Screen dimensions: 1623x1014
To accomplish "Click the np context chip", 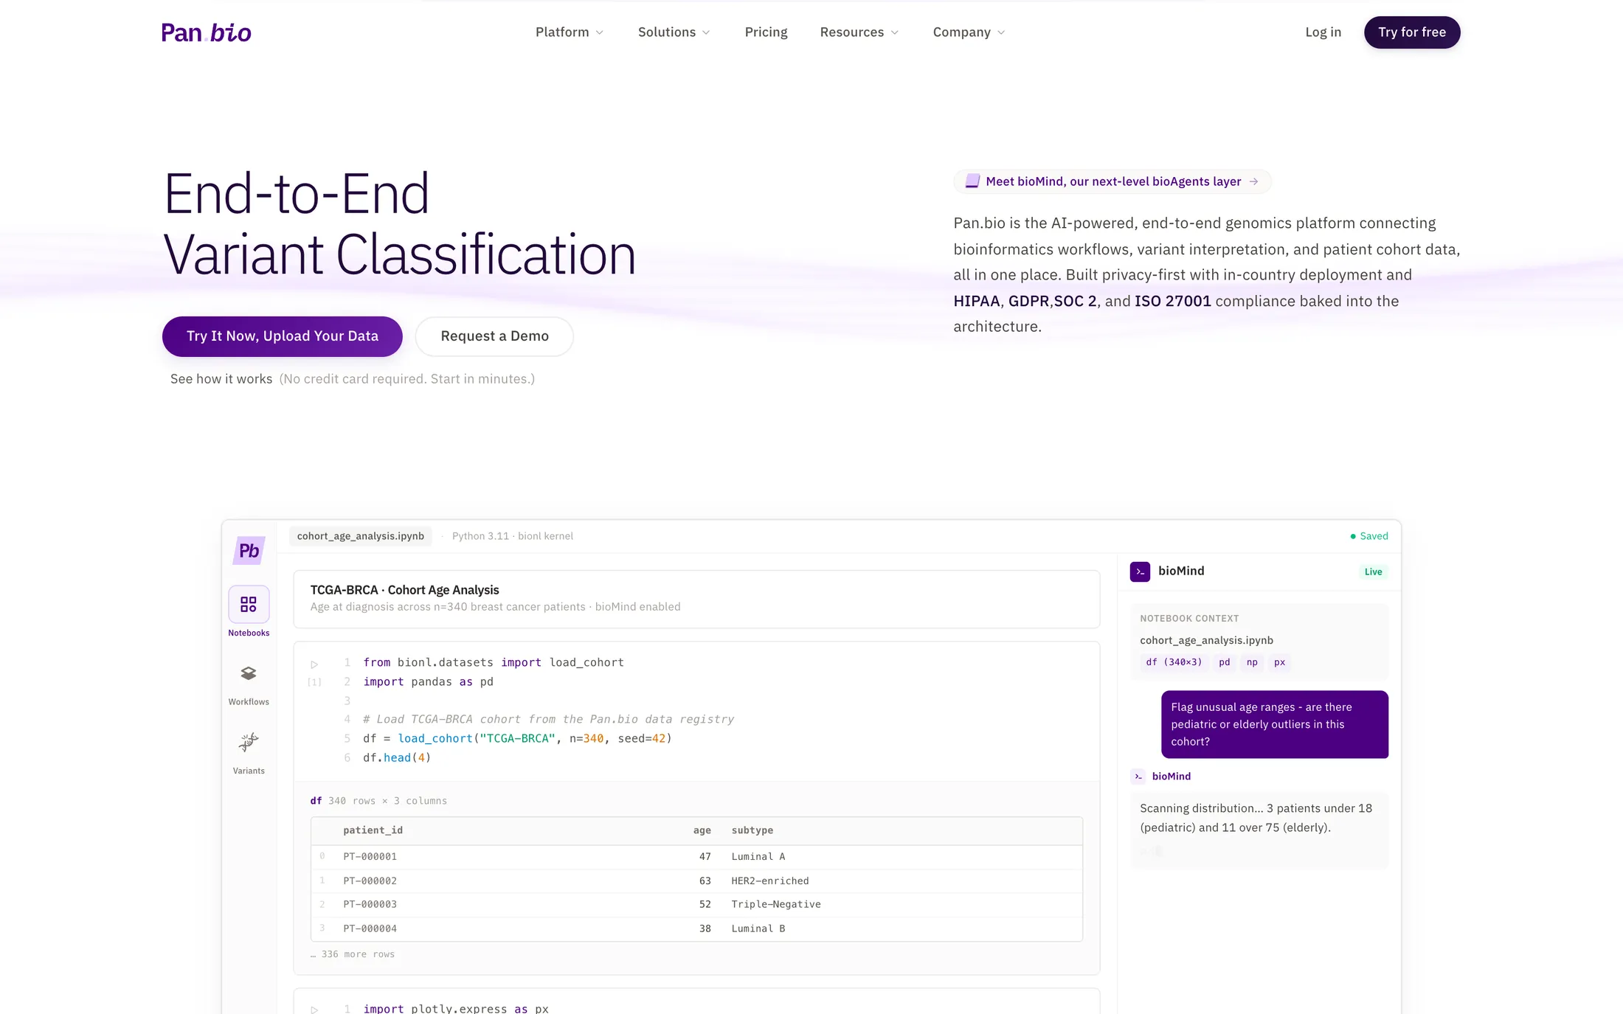I will 1252,662.
